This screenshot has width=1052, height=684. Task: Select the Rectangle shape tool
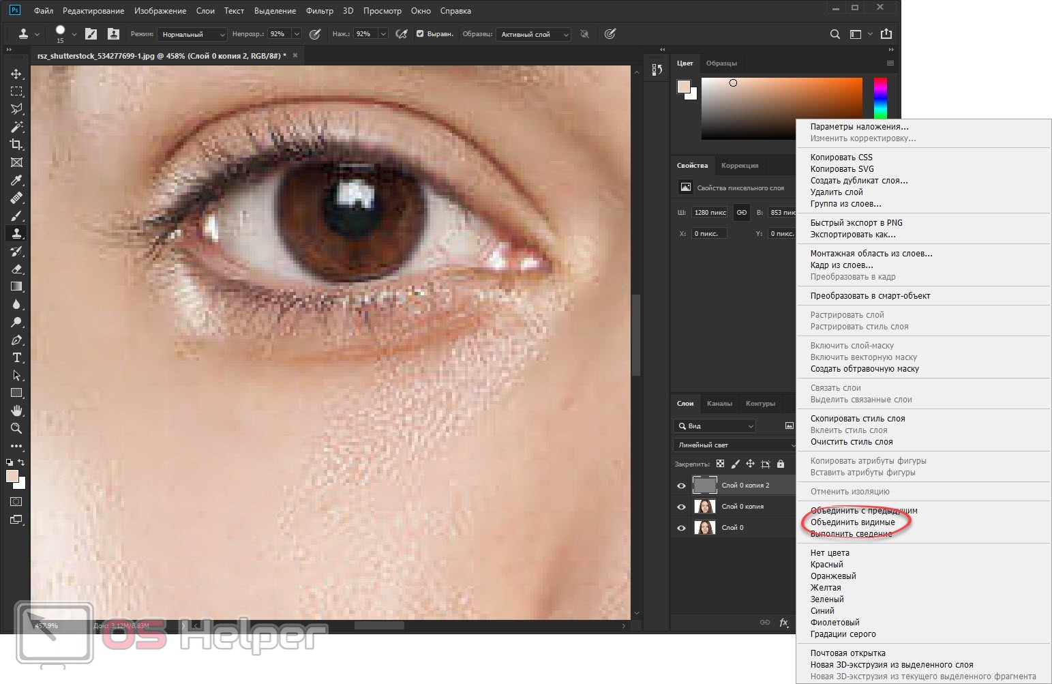[x=16, y=393]
